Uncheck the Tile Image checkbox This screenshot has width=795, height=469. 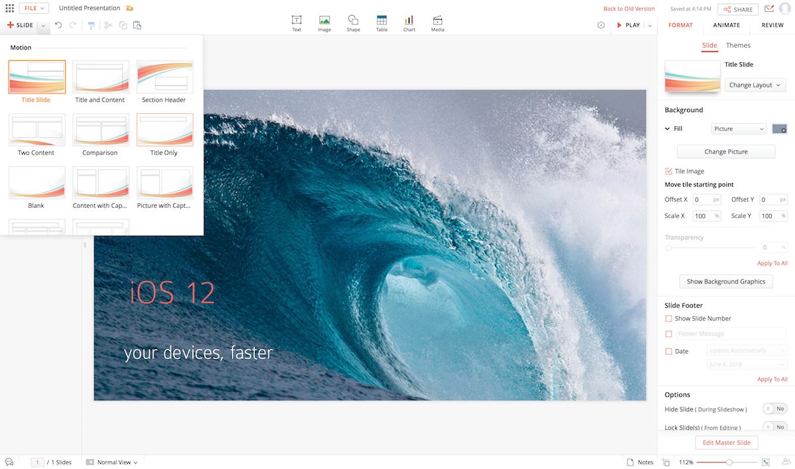(668, 171)
